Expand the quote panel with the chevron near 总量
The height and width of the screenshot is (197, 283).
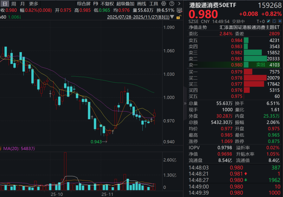pyautogui.click(x=185, y=103)
